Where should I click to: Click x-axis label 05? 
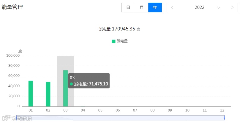coord(100,110)
